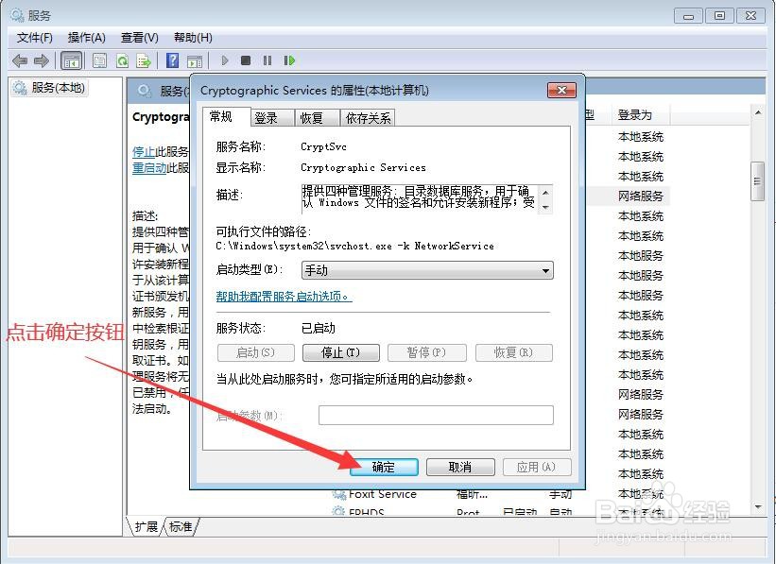Open the 操作 menu

85,38
